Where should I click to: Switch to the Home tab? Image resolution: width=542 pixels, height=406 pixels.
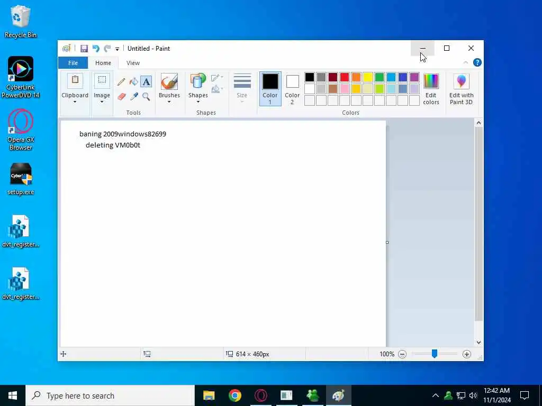(103, 63)
